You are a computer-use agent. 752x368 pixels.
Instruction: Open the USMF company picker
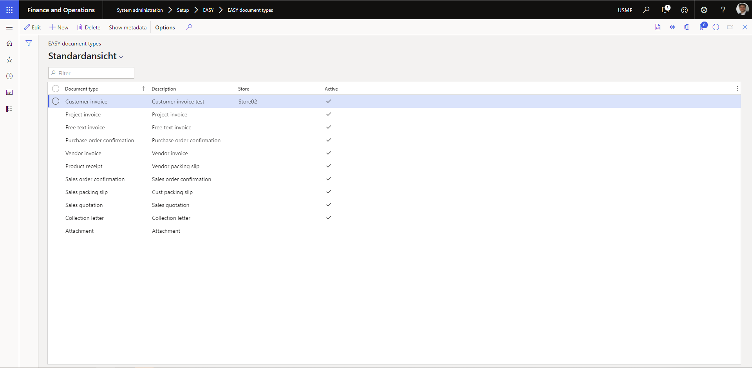(x=625, y=10)
